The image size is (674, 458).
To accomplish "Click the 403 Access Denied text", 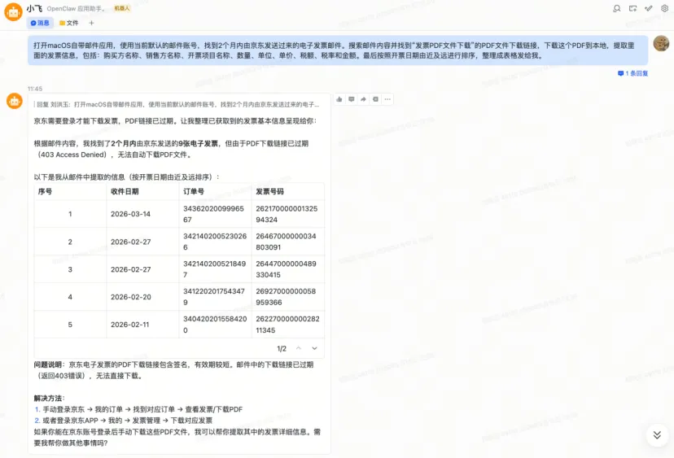I will 72,155.
